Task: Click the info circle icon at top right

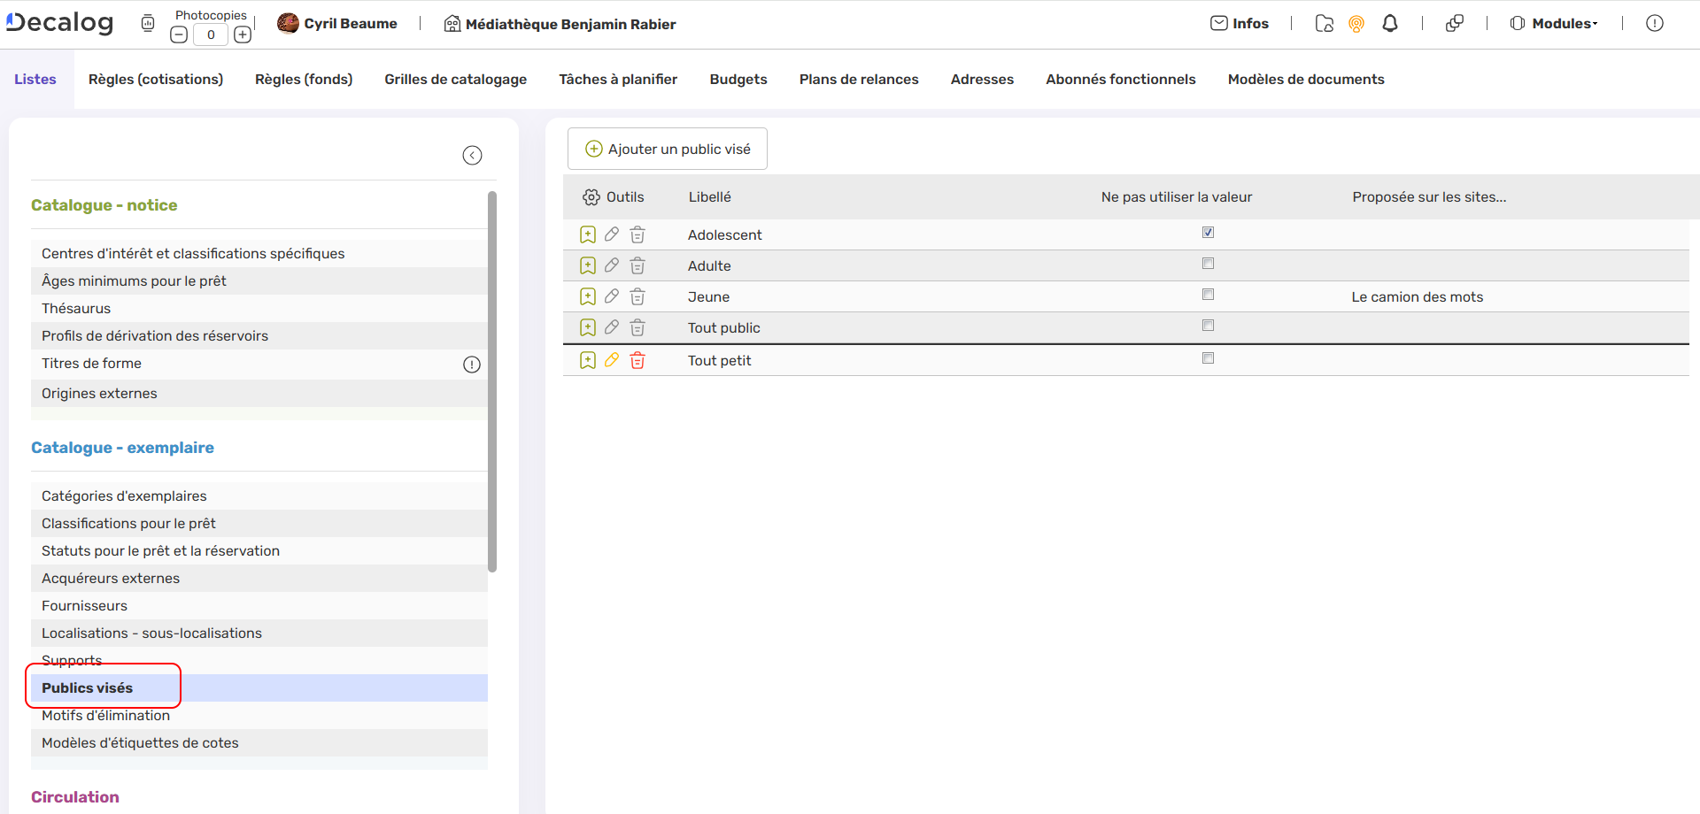Action: tap(1655, 23)
